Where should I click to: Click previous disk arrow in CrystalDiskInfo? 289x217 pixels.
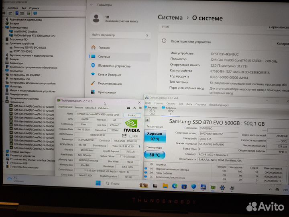(x=147, y=120)
